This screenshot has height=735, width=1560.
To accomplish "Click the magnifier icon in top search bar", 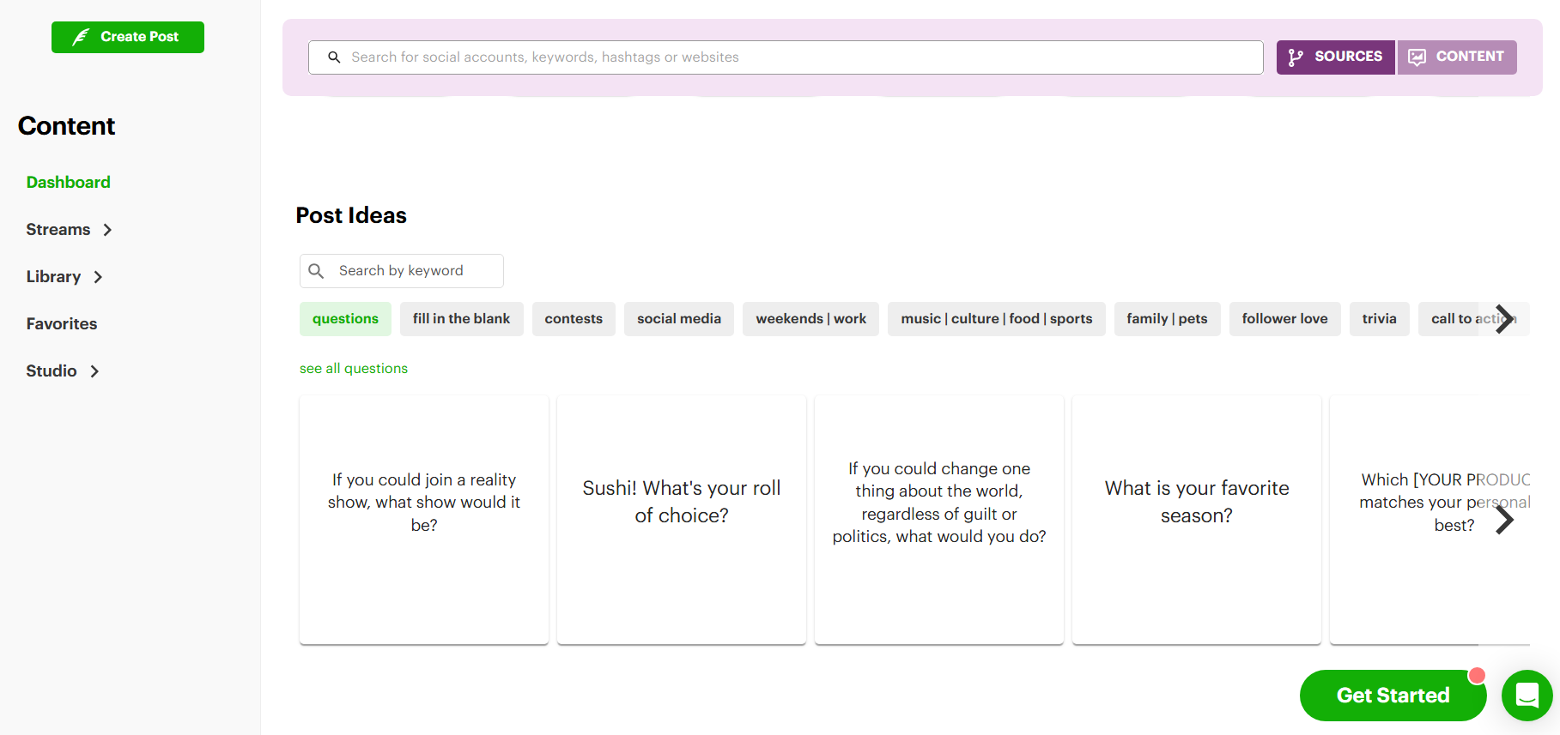I will (334, 57).
